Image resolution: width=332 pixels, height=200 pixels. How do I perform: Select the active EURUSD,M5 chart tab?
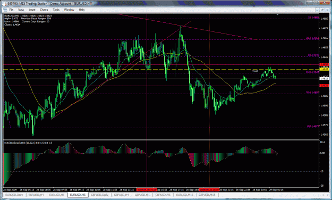coord(78,195)
